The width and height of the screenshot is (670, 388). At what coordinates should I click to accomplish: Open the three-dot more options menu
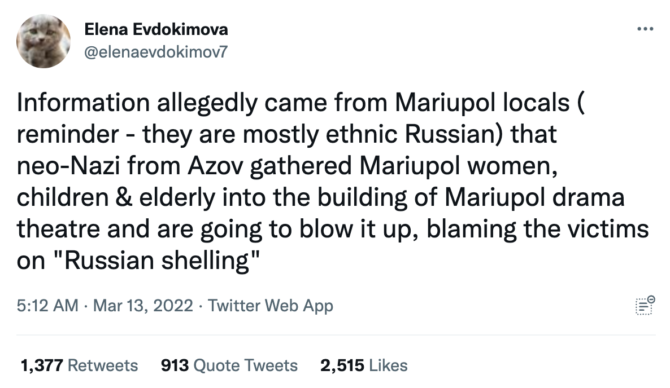coord(645,29)
